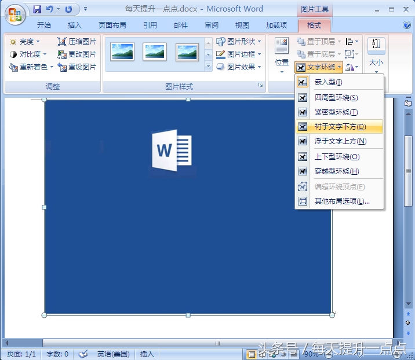Screen dimensions: 415x360
Task: Click 压缩图片 compress pictures
Action: point(77,42)
